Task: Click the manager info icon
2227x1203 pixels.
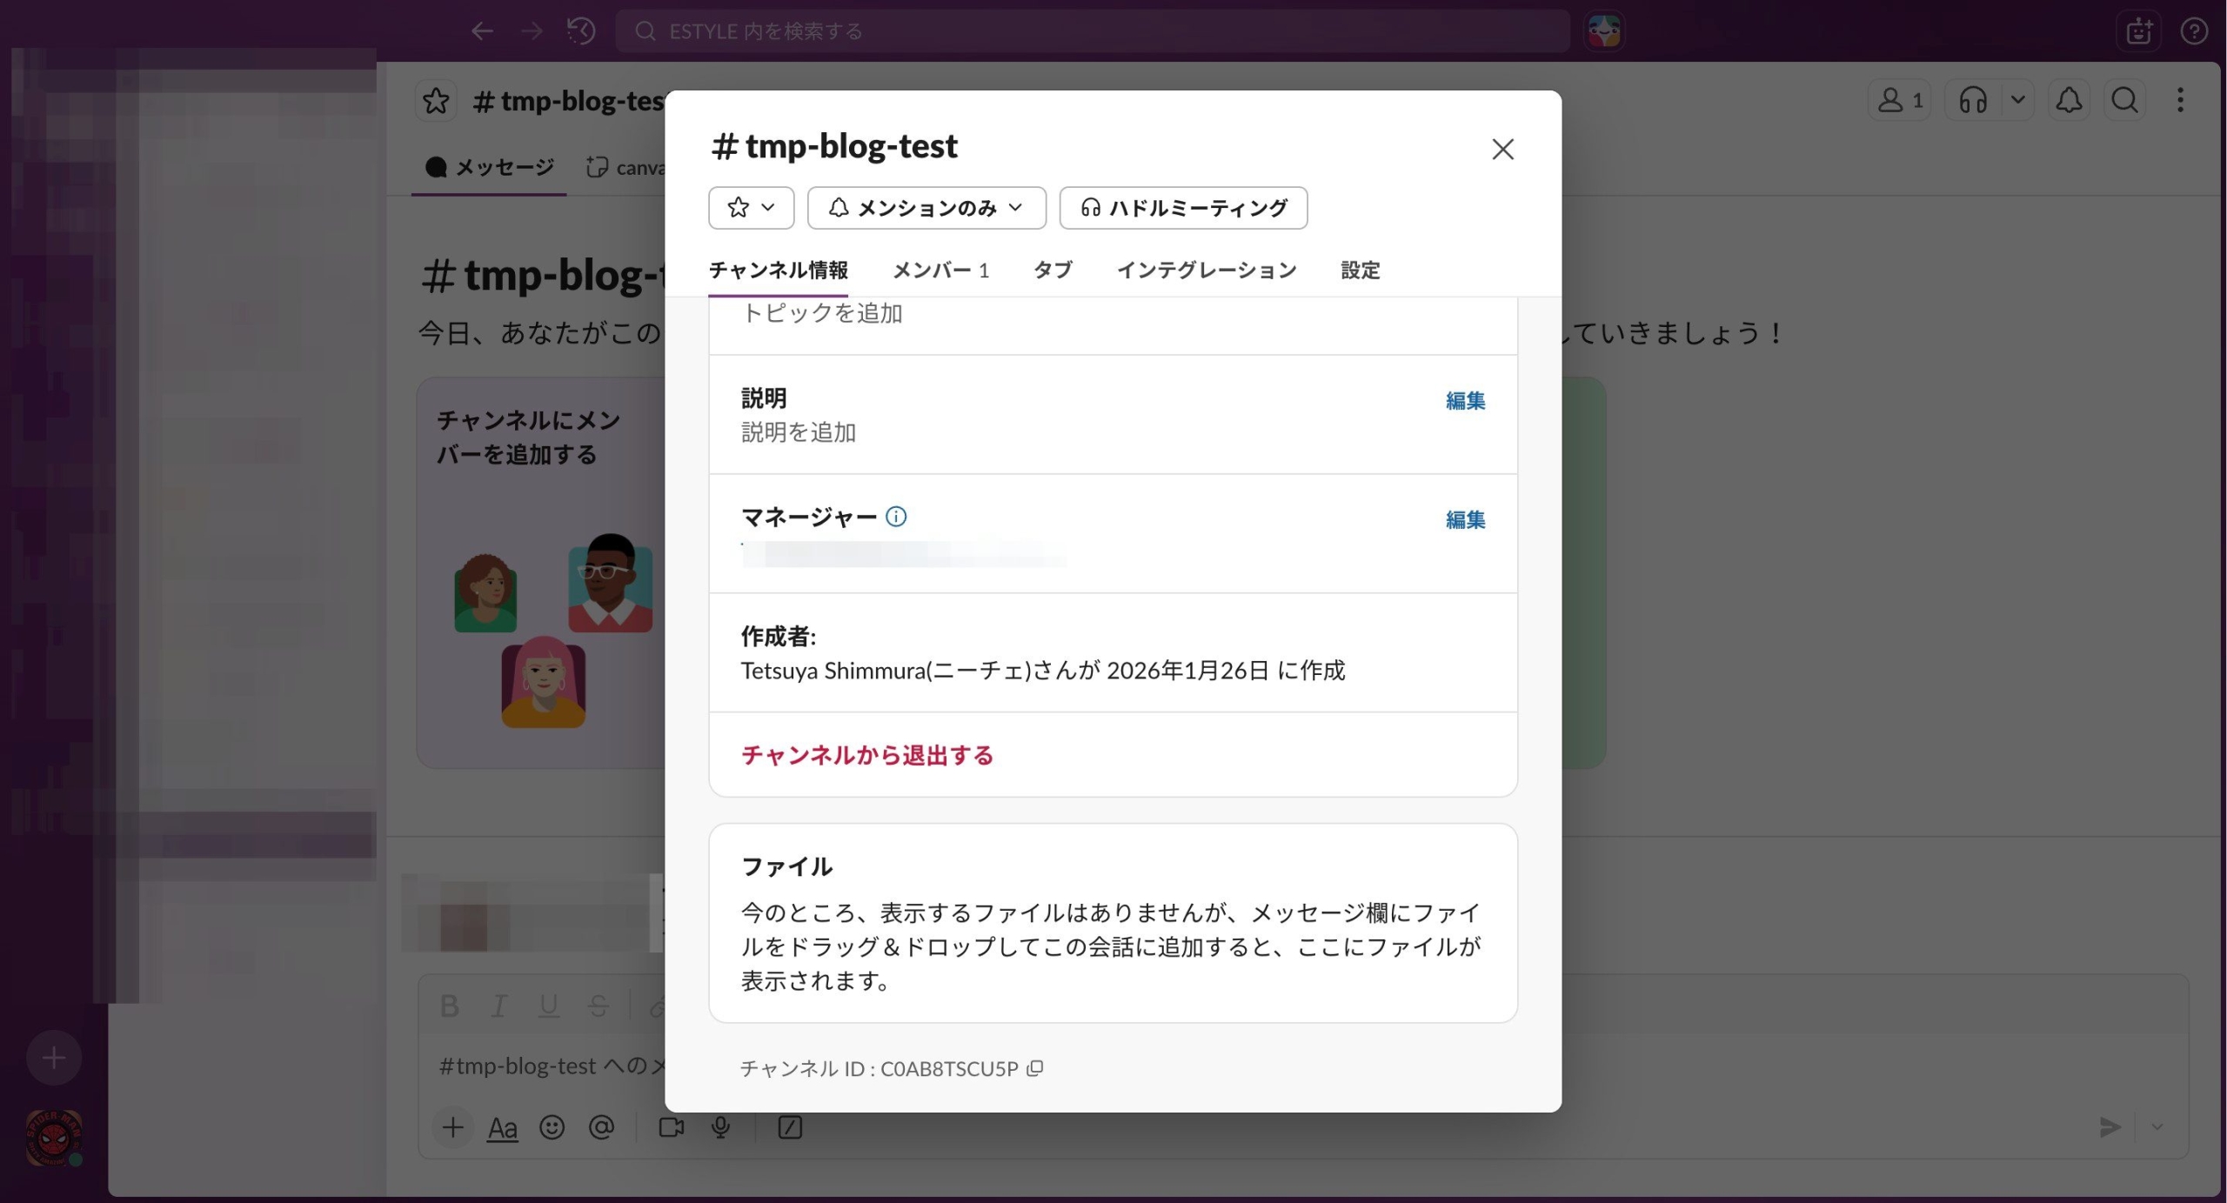Action: pos(895,517)
